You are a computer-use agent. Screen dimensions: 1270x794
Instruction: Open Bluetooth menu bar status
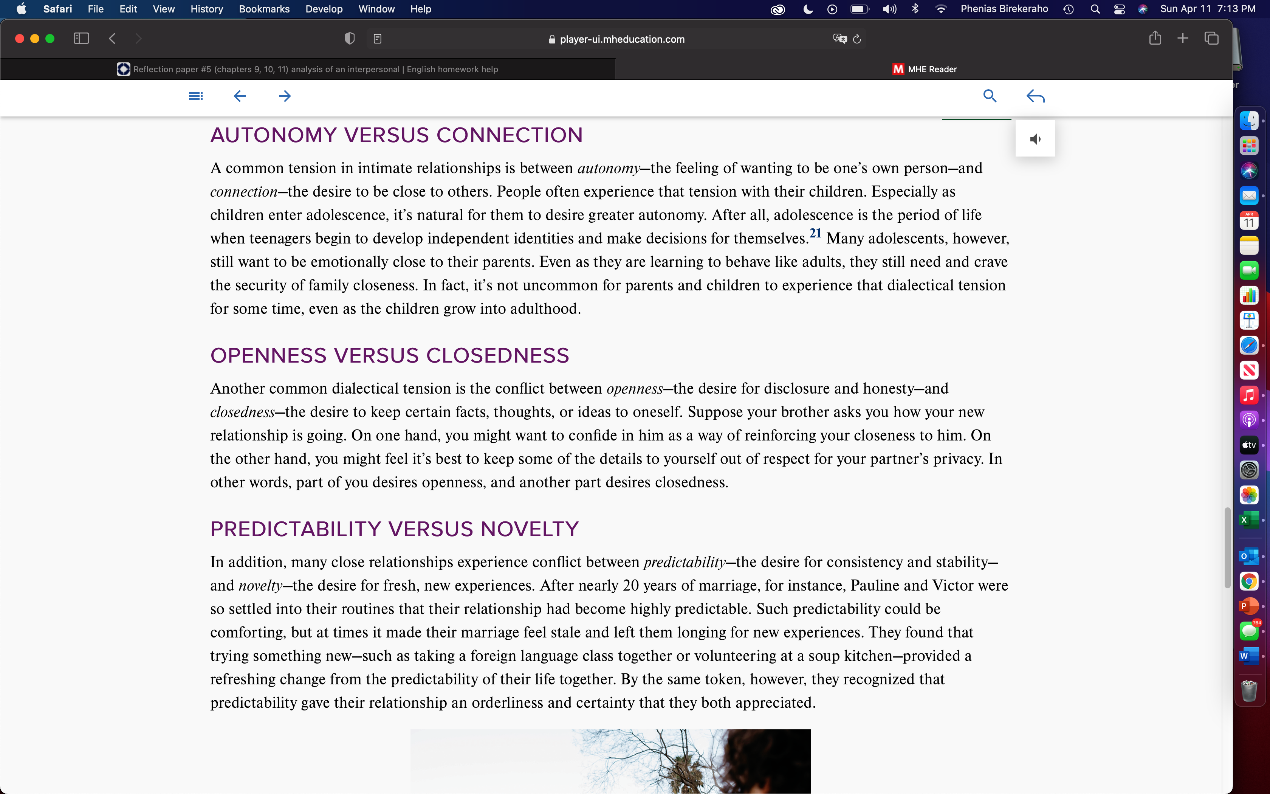pos(915,9)
